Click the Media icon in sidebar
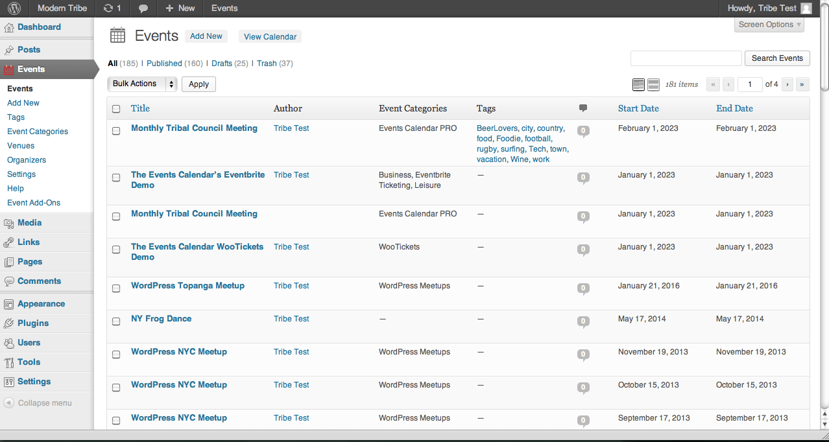 [9, 223]
